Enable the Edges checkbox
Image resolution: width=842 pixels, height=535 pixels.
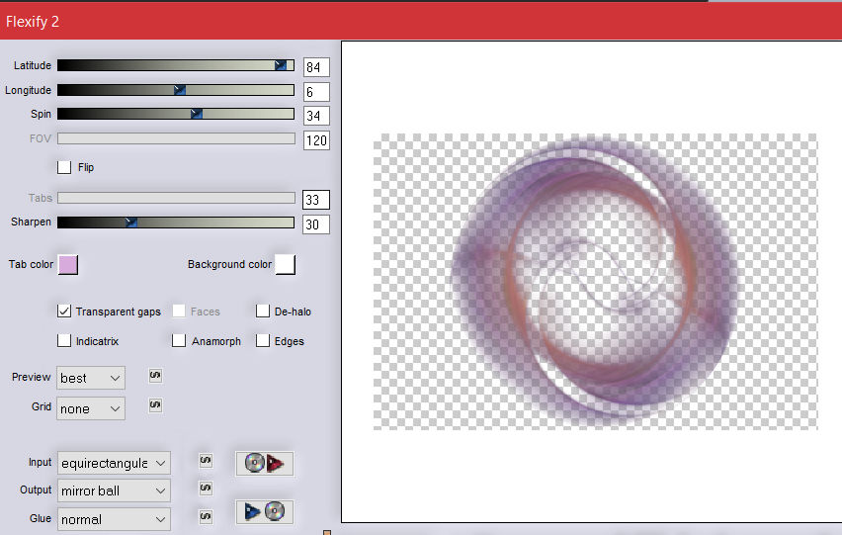click(263, 340)
